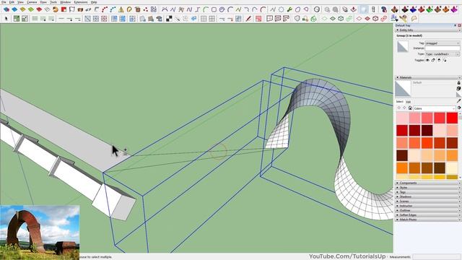Click the Default material preview thumbnail
The height and width of the screenshot is (260, 462).
tap(403, 89)
